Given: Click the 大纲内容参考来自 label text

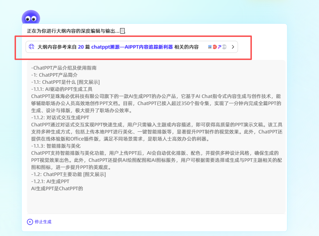Looking at the screenshot, I should click(57, 47).
